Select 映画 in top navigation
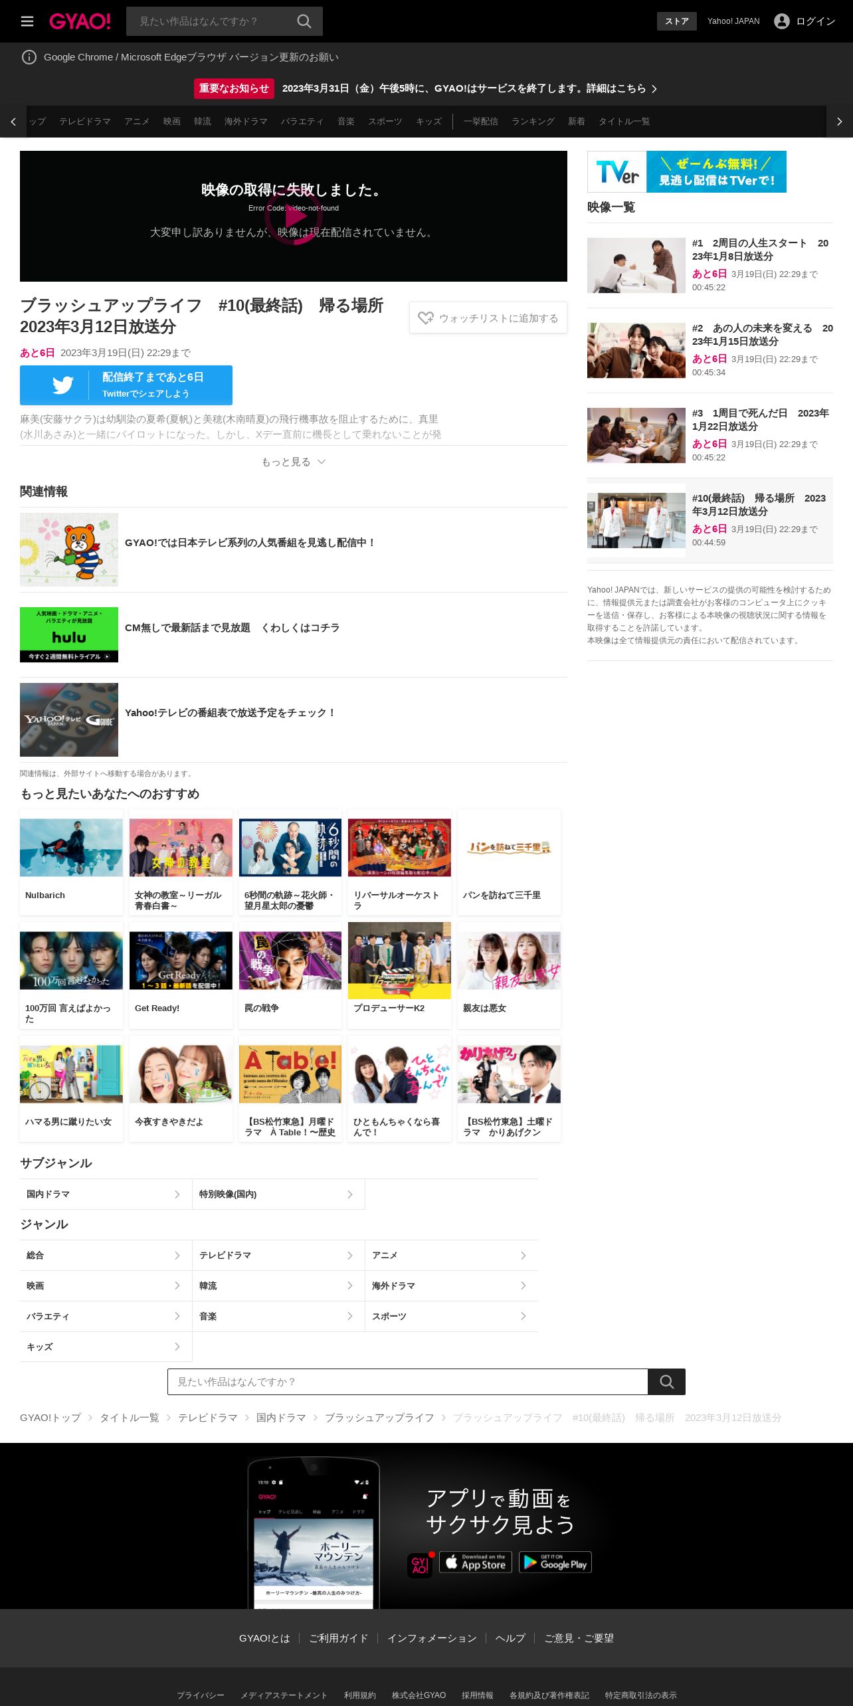853x1706 pixels. (172, 122)
